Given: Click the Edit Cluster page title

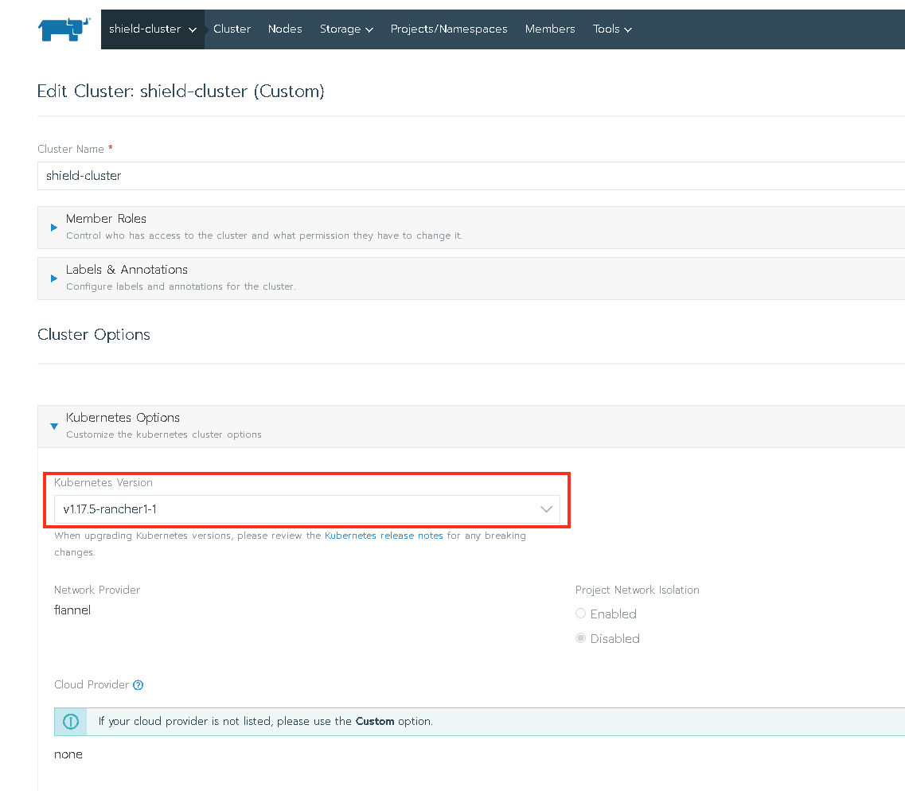Looking at the screenshot, I should click(181, 92).
